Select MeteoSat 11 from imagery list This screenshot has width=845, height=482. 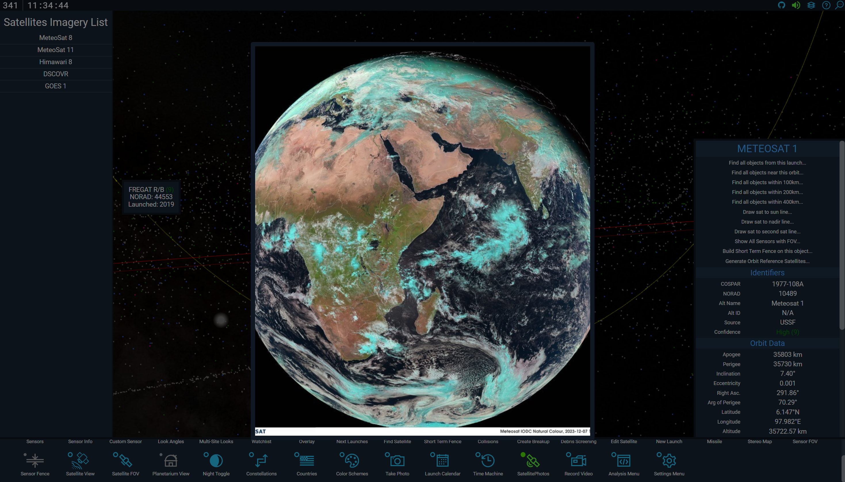click(x=56, y=50)
